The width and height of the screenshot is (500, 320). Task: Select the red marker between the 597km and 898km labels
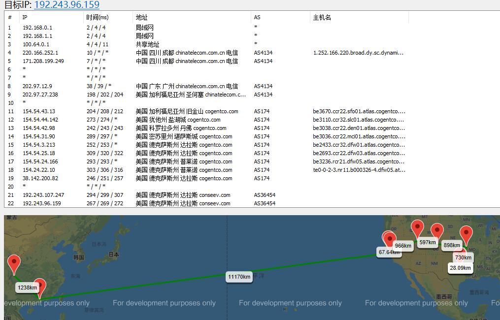[437, 231]
